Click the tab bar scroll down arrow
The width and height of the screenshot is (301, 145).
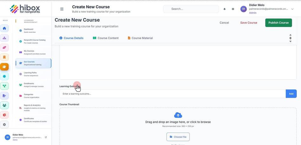click(x=290, y=41)
